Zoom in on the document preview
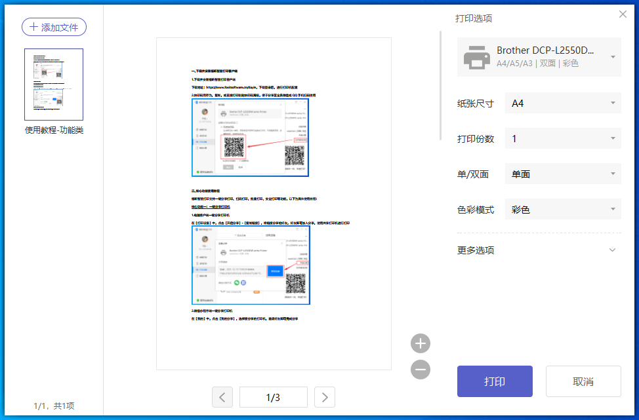 [421, 343]
